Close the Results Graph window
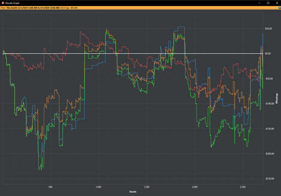 click(277, 3)
